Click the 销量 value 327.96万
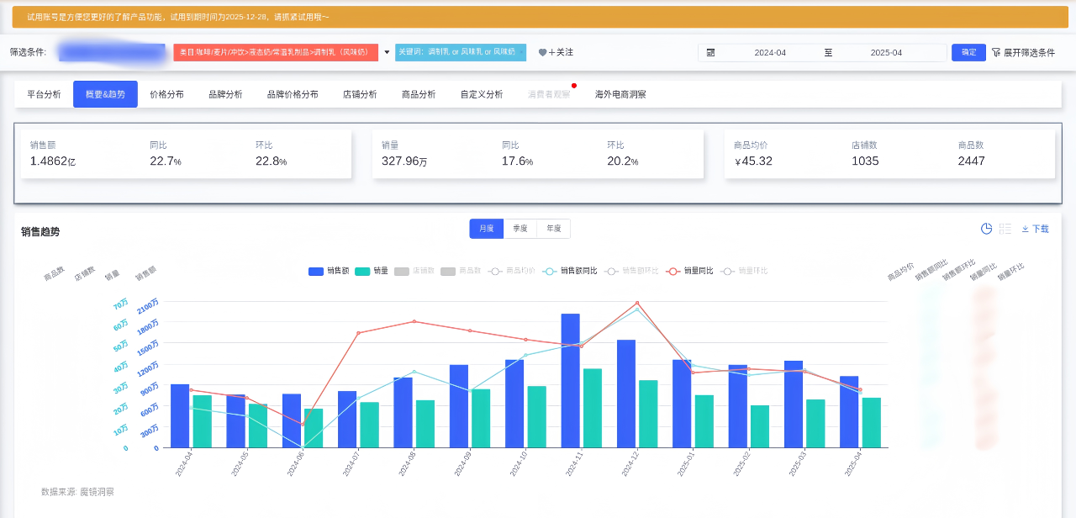This screenshot has width=1076, height=518. [x=404, y=161]
